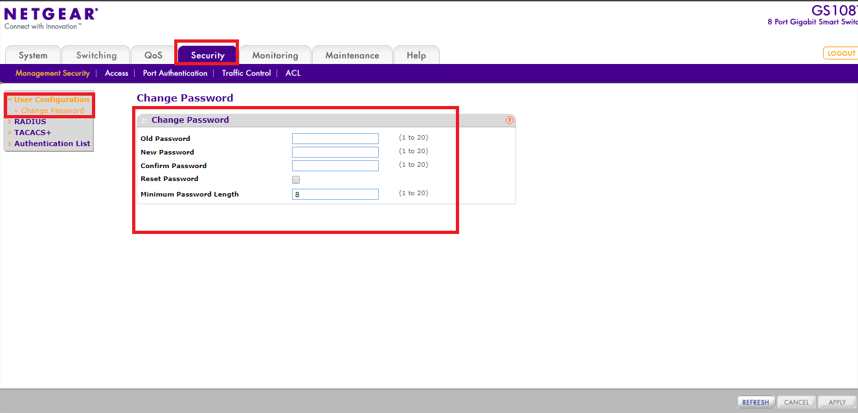Select the Maintenance tab
The image size is (858, 413).
(x=352, y=56)
